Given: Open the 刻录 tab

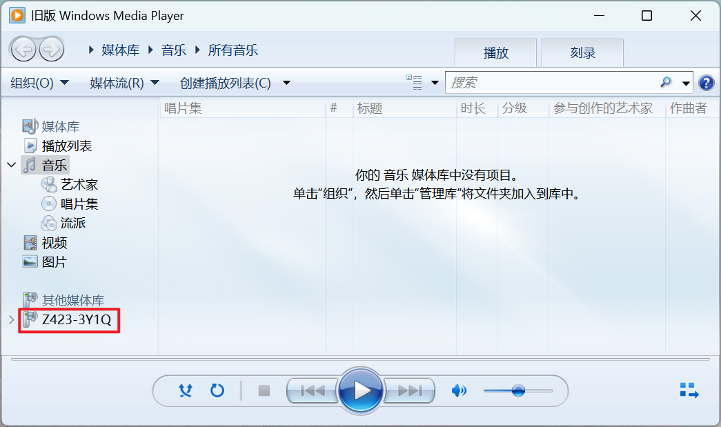Looking at the screenshot, I should (582, 53).
